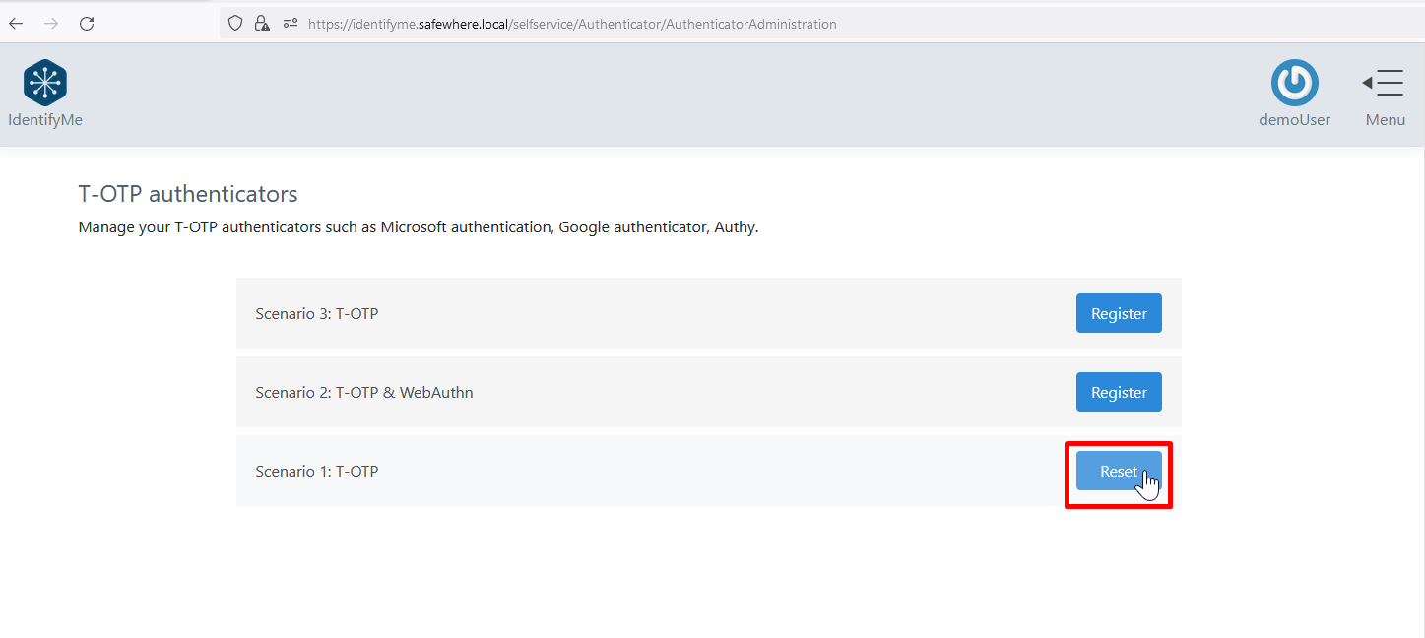Select the Scenario 2: T-OTP & WebAuthn label
The height and width of the screenshot is (638, 1425).
point(364,392)
